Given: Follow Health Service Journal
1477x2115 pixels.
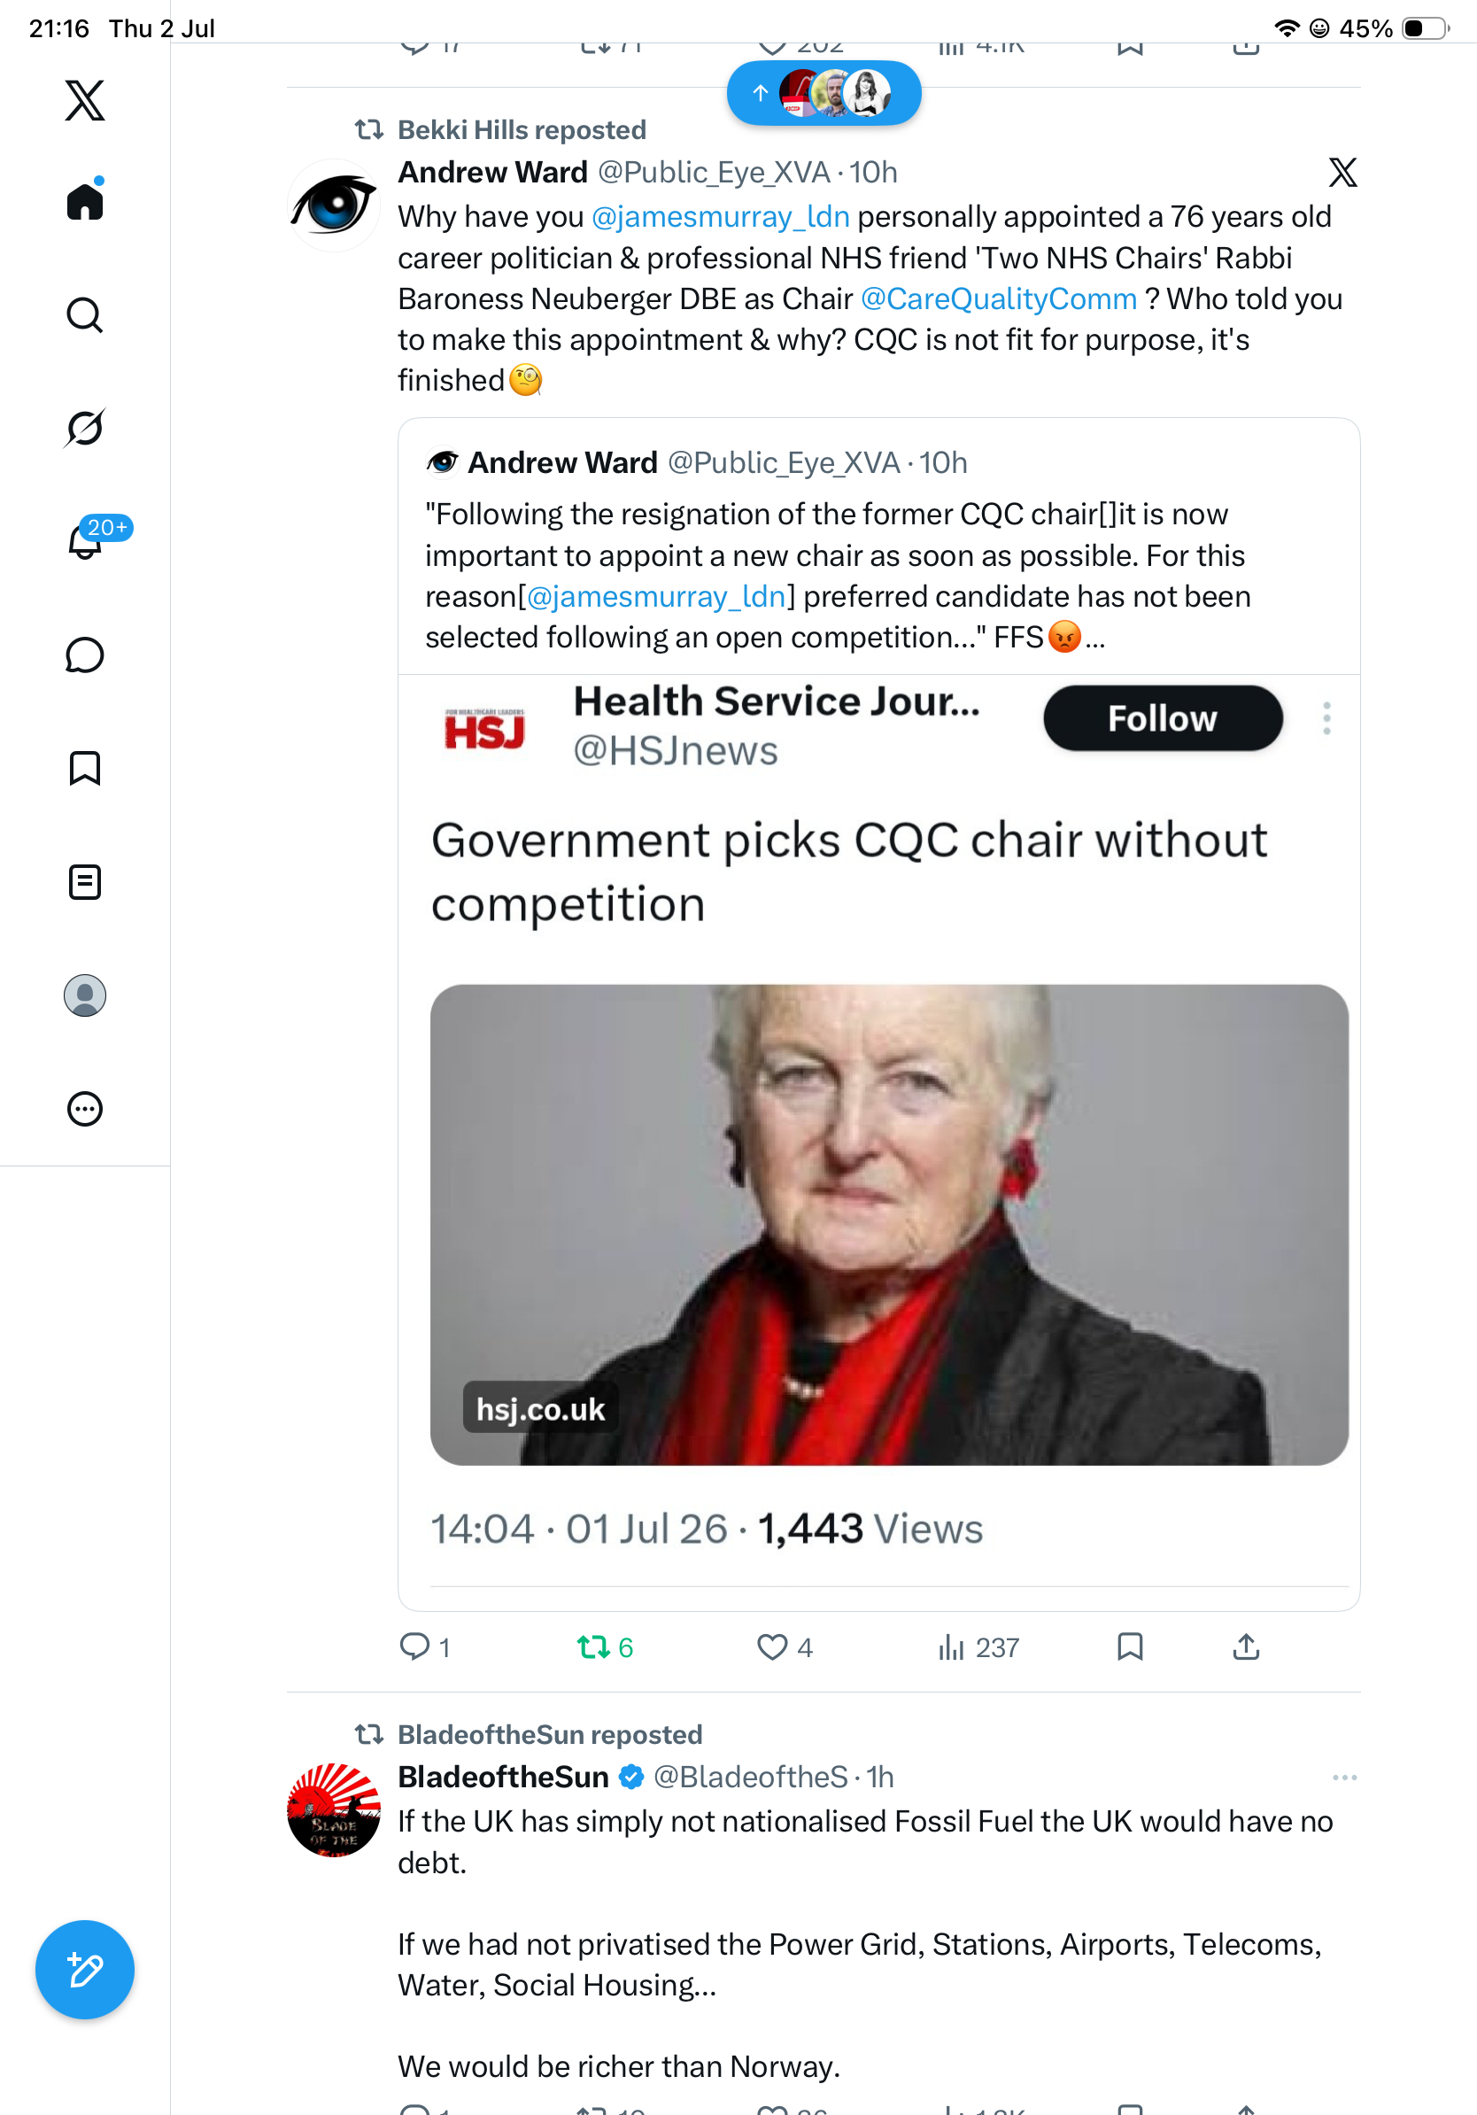Looking at the screenshot, I should point(1162,717).
